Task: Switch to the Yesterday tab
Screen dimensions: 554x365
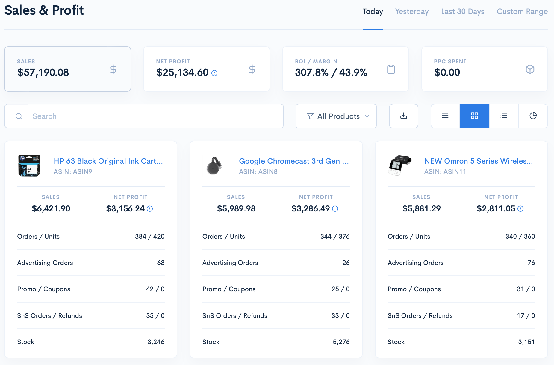Action: (x=411, y=11)
